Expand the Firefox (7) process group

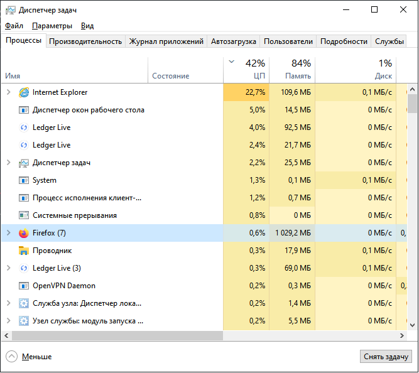[8, 233]
